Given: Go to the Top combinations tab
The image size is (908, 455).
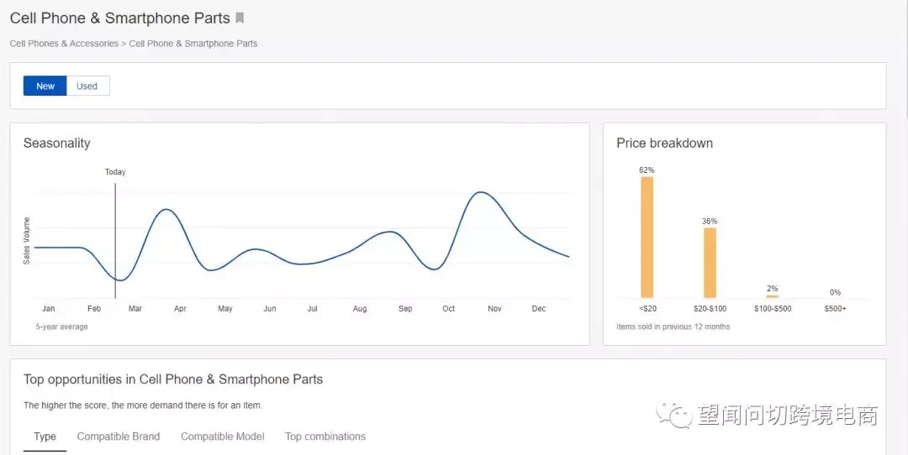Looking at the screenshot, I should (325, 437).
